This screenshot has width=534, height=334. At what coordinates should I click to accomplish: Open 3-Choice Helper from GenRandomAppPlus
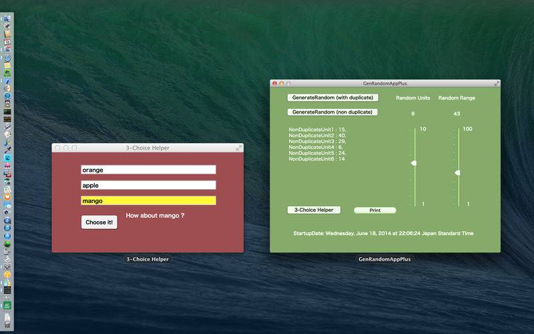(314, 210)
